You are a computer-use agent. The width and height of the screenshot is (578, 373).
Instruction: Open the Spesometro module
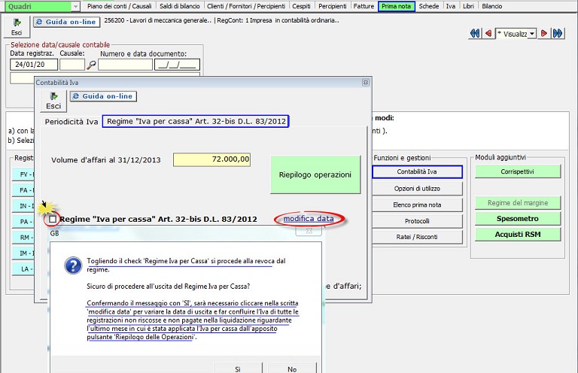coord(518,219)
